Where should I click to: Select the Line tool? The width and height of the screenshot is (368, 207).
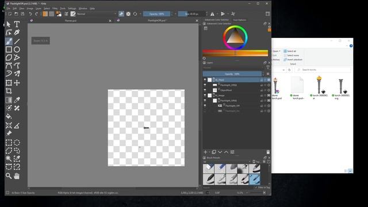tap(17, 41)
